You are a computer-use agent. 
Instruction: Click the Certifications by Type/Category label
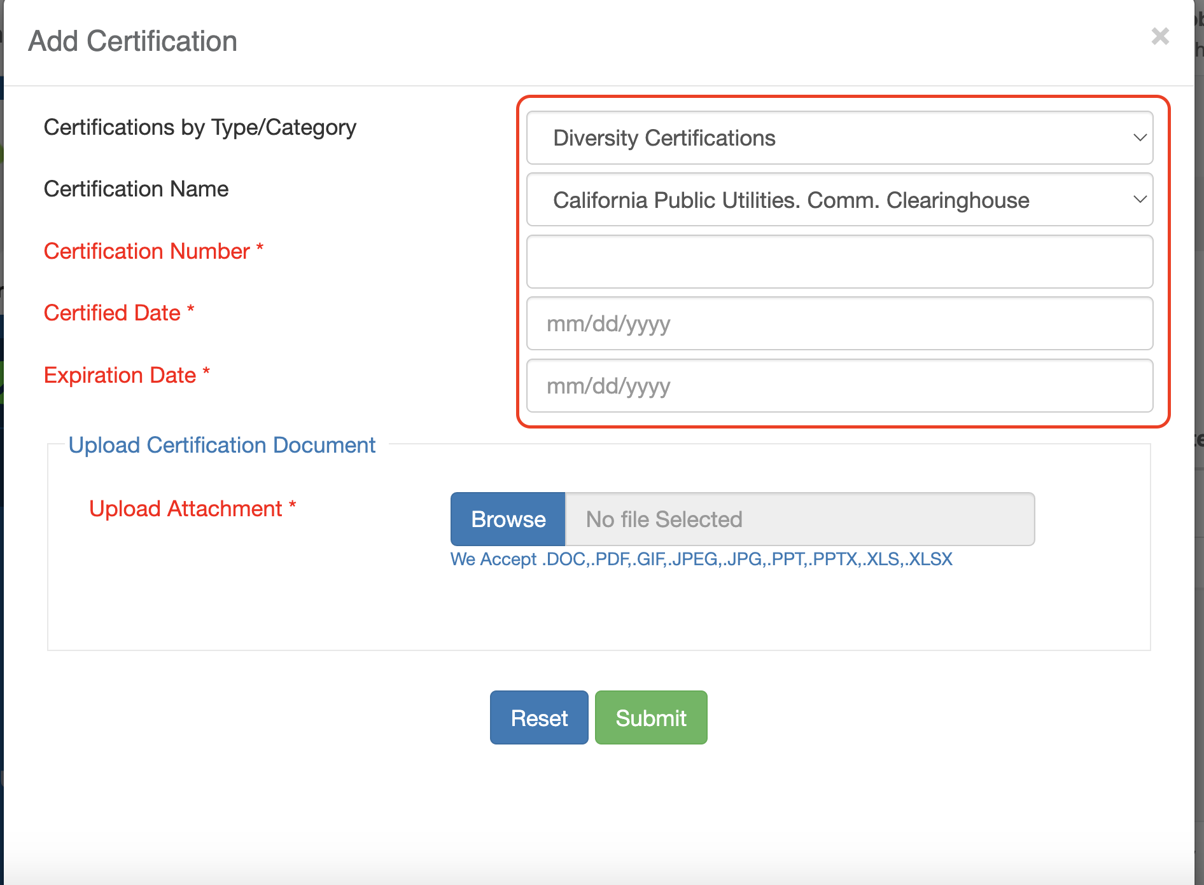[200, 127]
